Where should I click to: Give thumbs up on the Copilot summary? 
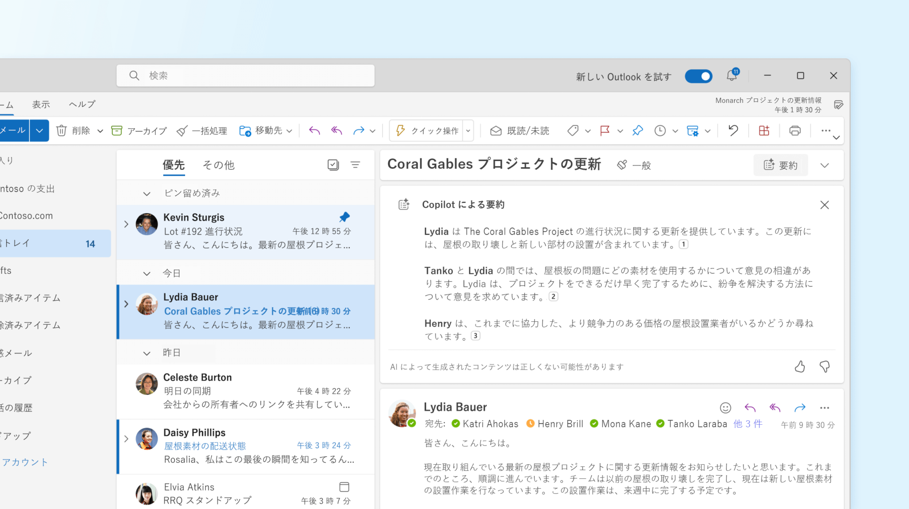tap(800, 367)
